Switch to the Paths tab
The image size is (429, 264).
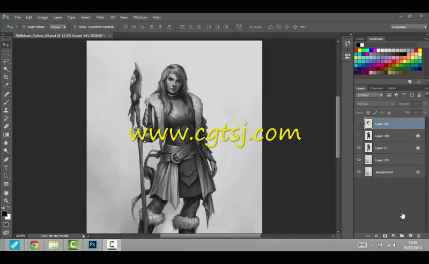point(391,88)
